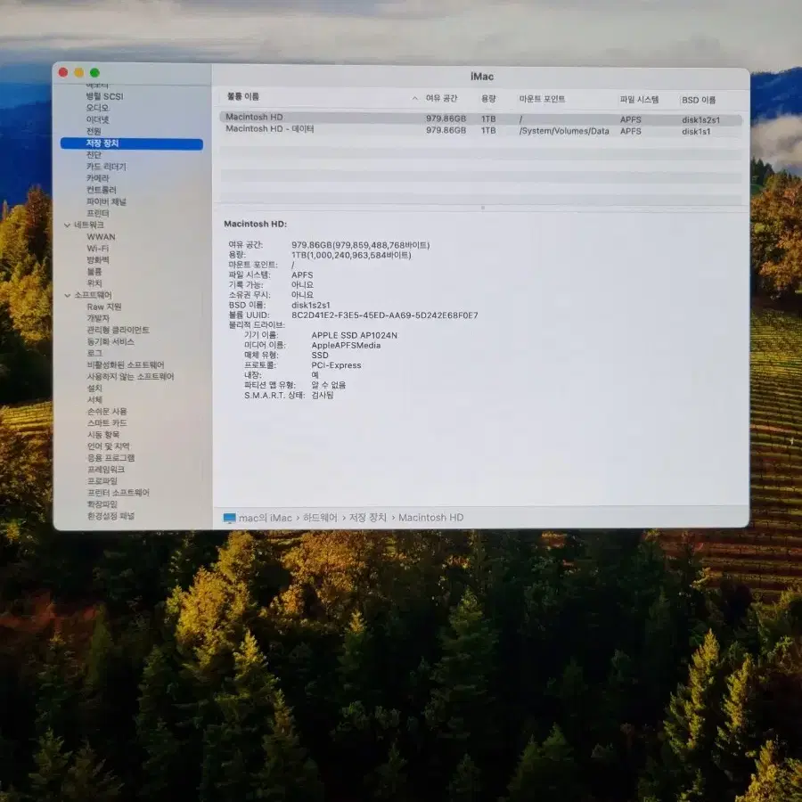The image size is (802, 802).
Task: Select 환경설정 패널 in the sidebar
Action: pos(110,517)
